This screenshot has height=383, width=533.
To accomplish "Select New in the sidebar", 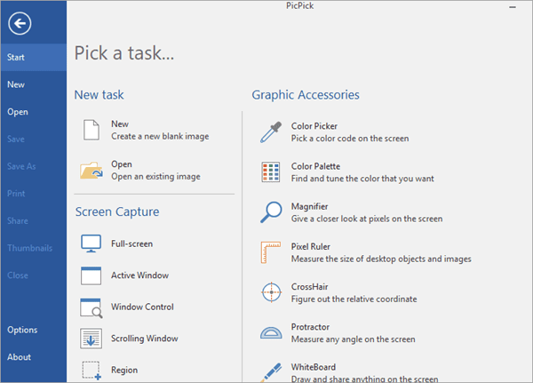I will pos(34,84).
